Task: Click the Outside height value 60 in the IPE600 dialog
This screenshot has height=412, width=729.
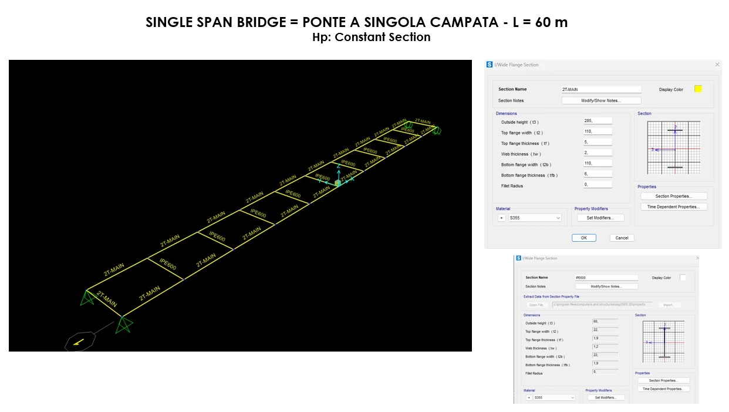Action: (x=605, y=322)
